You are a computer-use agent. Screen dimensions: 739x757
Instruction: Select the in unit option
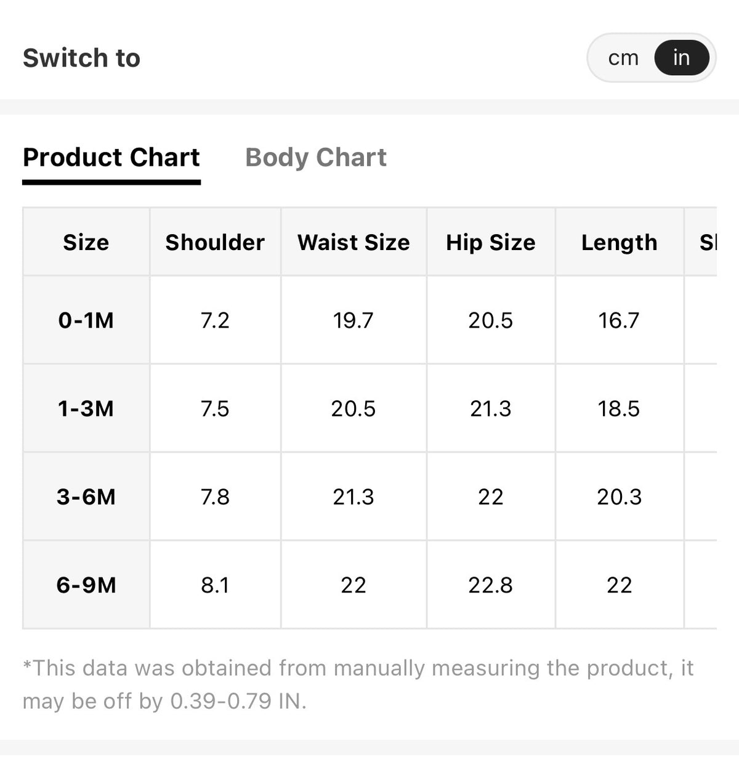point(682,58)
